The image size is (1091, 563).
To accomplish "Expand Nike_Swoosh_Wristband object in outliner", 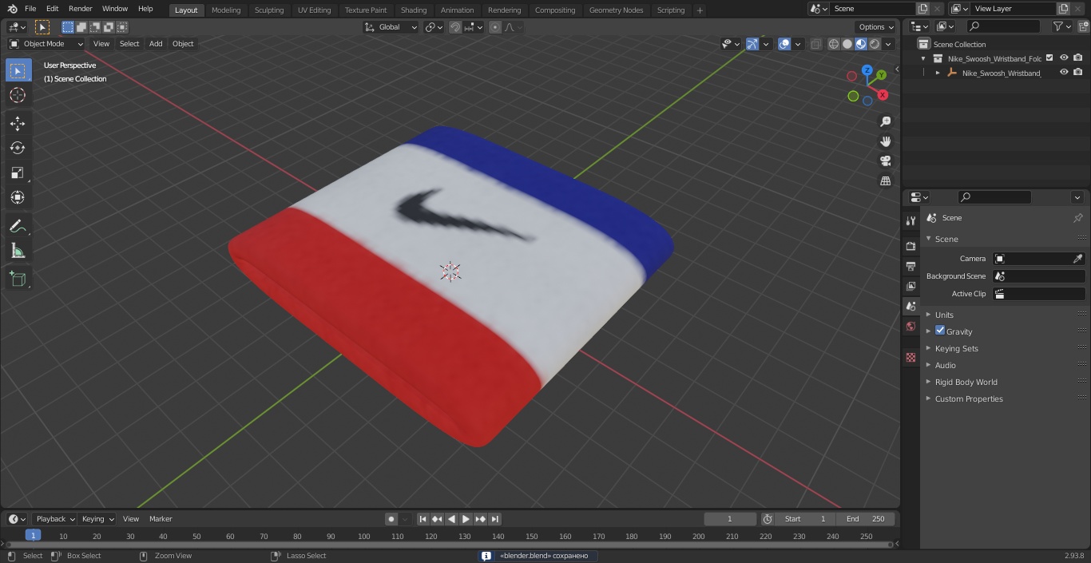I will (938, 73).
